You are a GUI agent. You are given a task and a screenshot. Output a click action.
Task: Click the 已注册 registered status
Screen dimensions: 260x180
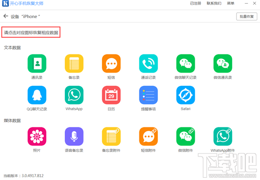coord(196,3)
